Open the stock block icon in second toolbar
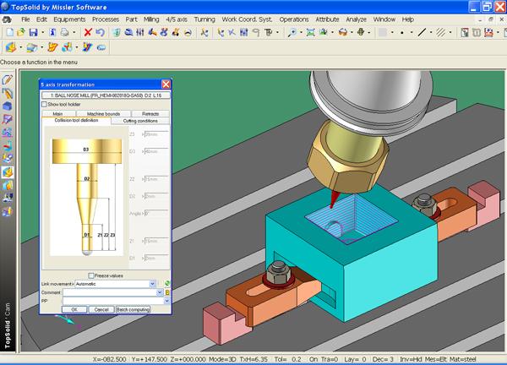Viewport: 507px width, 365px height. pos(32,47)
